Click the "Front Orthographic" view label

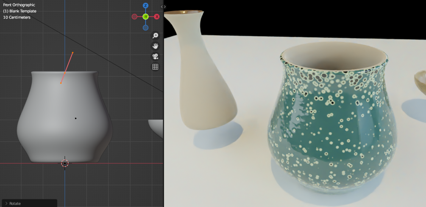coord(19,5)
